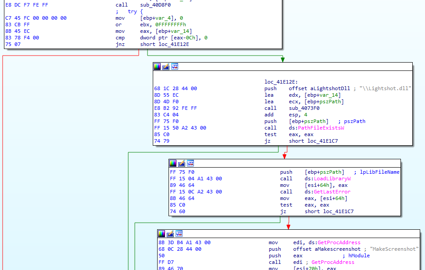This screenshot has height=270, width=425.
Task: Click the mov [esi+70h], eax instruction
Action: pyautogui.click(x=302, y=268)
